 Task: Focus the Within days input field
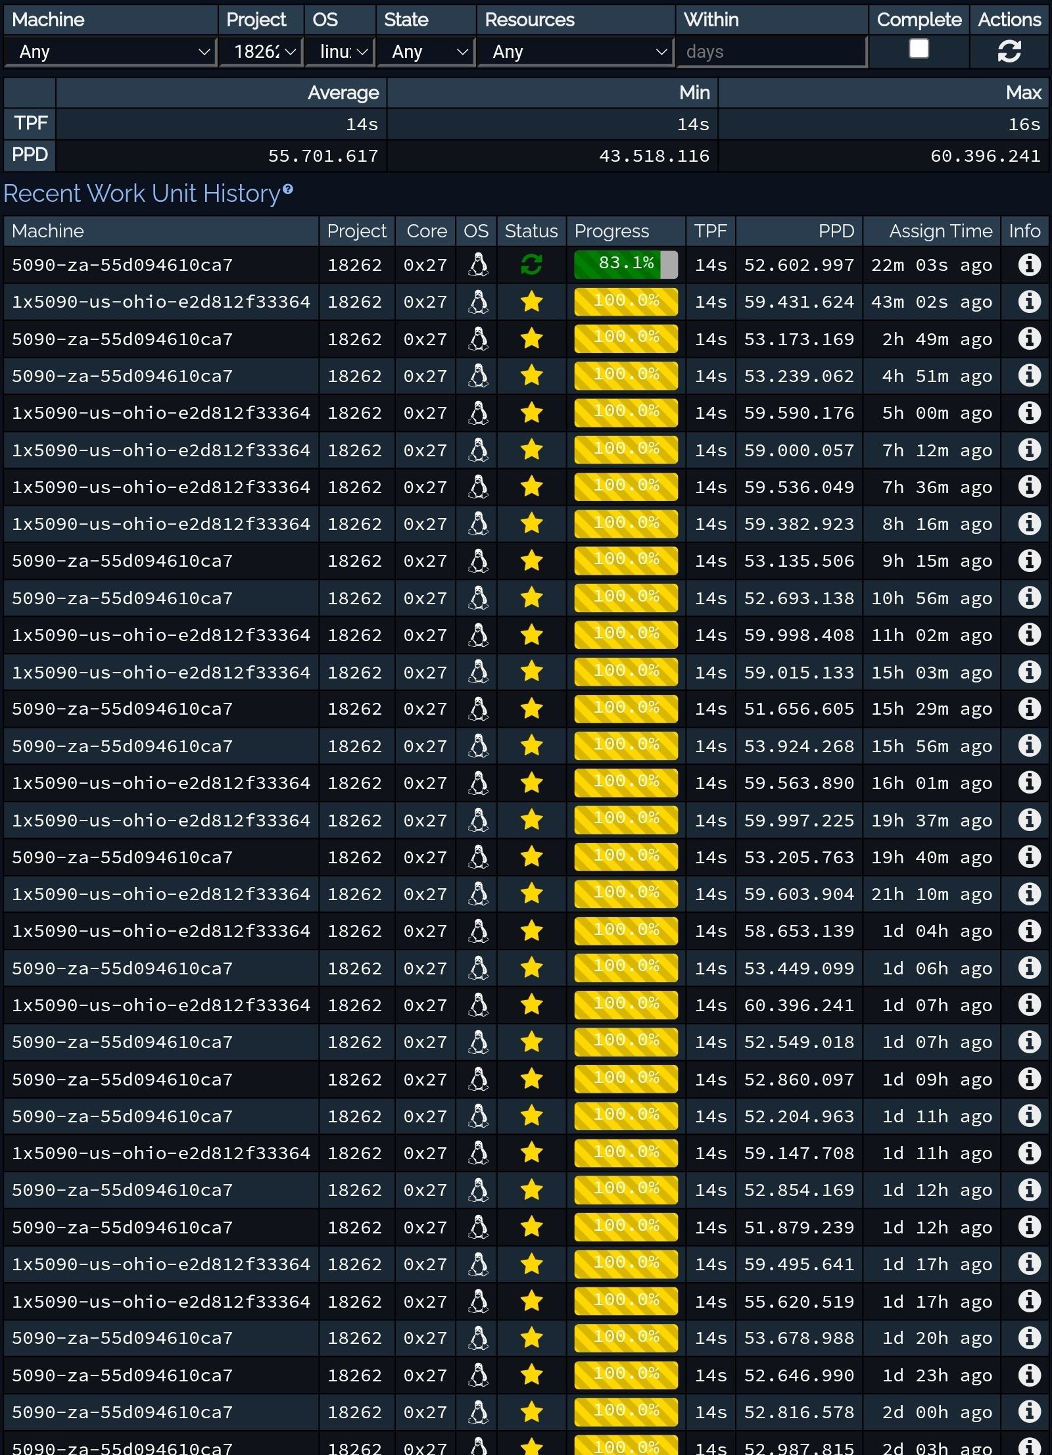click(771, 51)
